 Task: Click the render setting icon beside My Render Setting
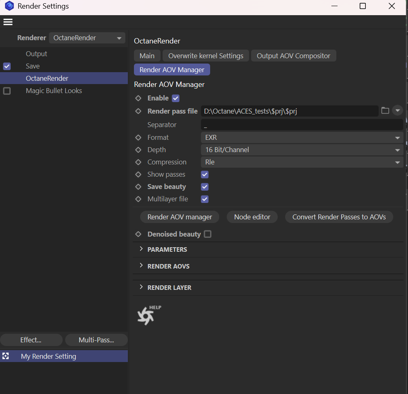point(5,356)
